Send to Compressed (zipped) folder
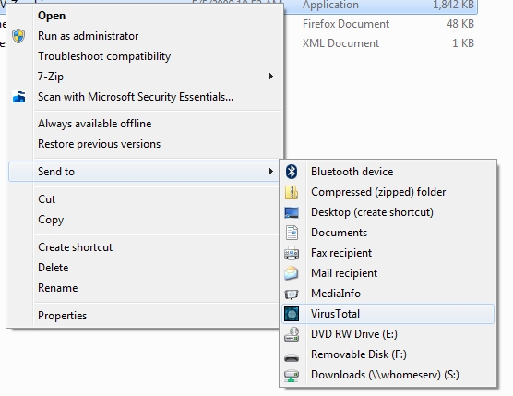Image resolution: width=513 pixels, height=396 pixels. click(388, 192)
